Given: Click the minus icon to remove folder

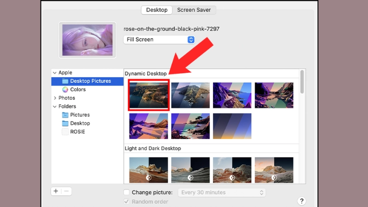Looking at the screenshot, I should (66, 191).
